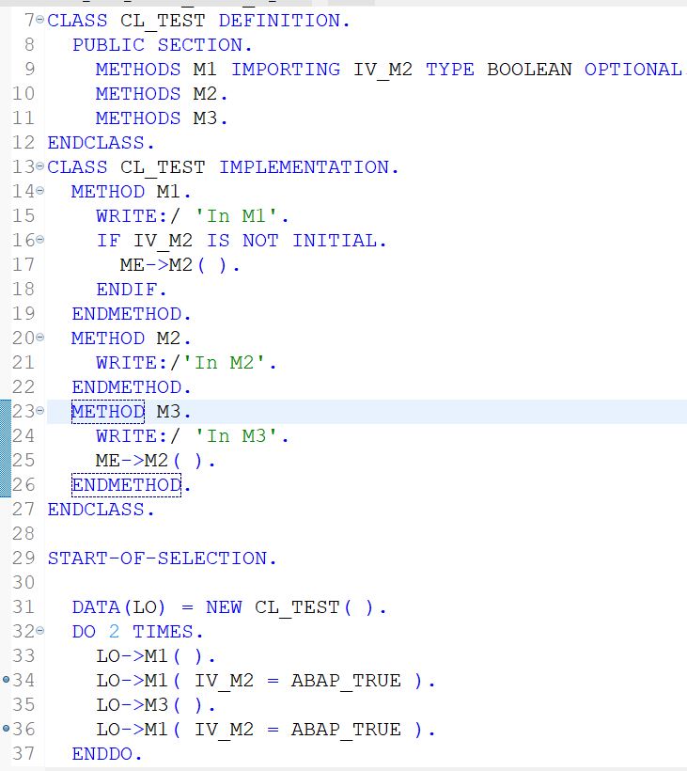This screenshot has height=771, width=687.
Task: Click DATA(LO) on line 31
Action: coord(118,607)
